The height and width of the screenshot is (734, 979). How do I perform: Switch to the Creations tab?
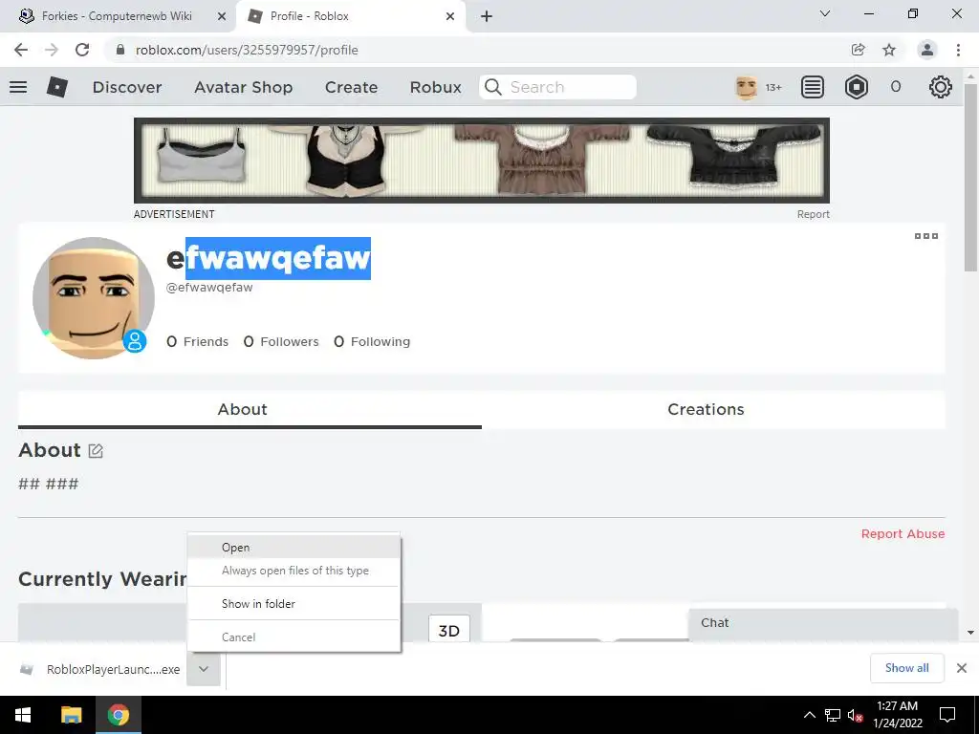coord(713,409)
